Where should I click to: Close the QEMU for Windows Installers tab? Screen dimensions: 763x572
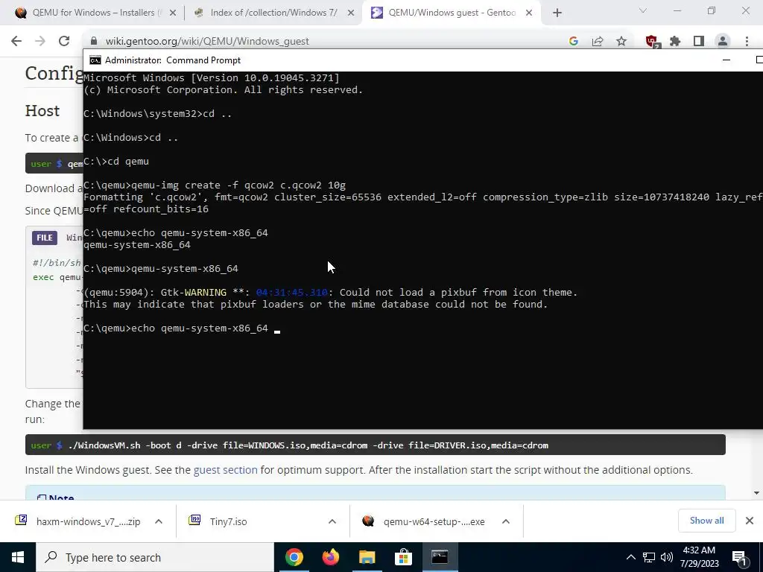[x=173, y=13]
